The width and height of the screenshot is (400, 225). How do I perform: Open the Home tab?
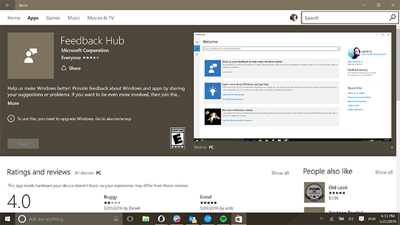pyautogui.click(x=14, y=18)
